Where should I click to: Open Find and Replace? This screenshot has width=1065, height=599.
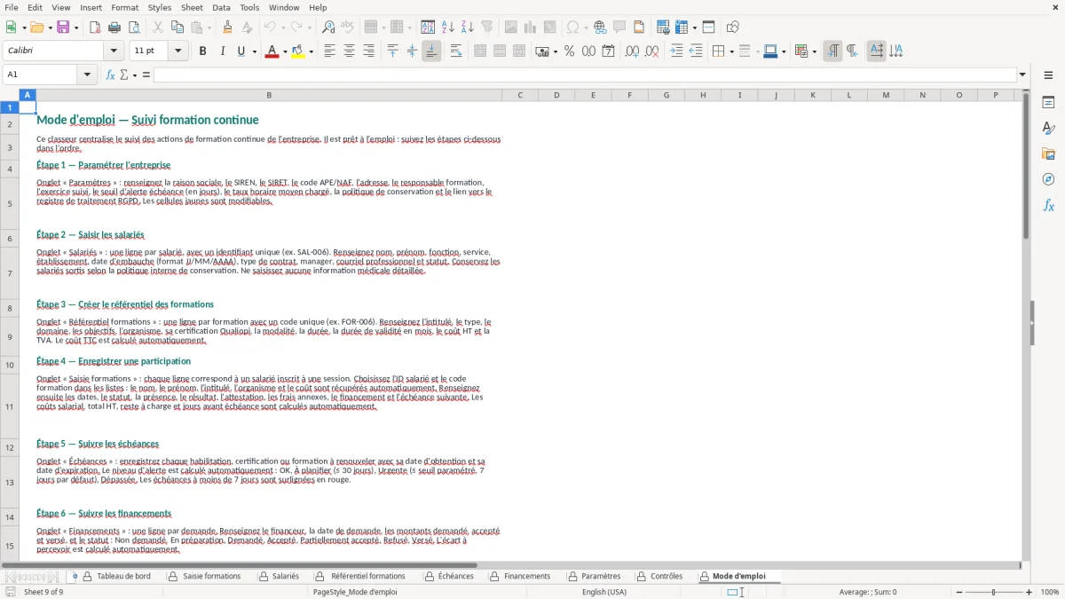(328, 28)
